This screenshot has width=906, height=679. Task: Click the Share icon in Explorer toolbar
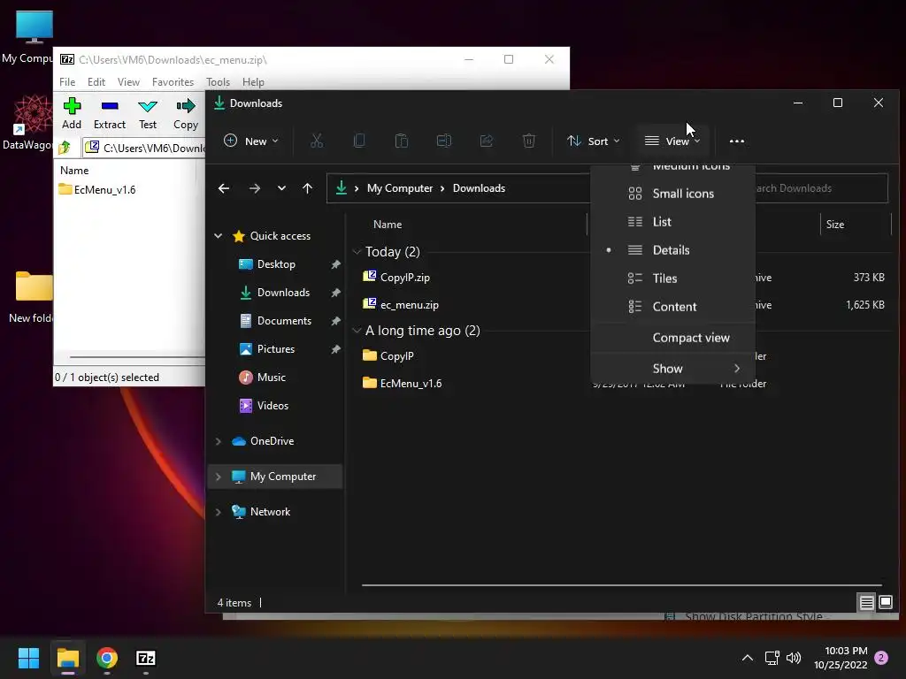(487, 141)
